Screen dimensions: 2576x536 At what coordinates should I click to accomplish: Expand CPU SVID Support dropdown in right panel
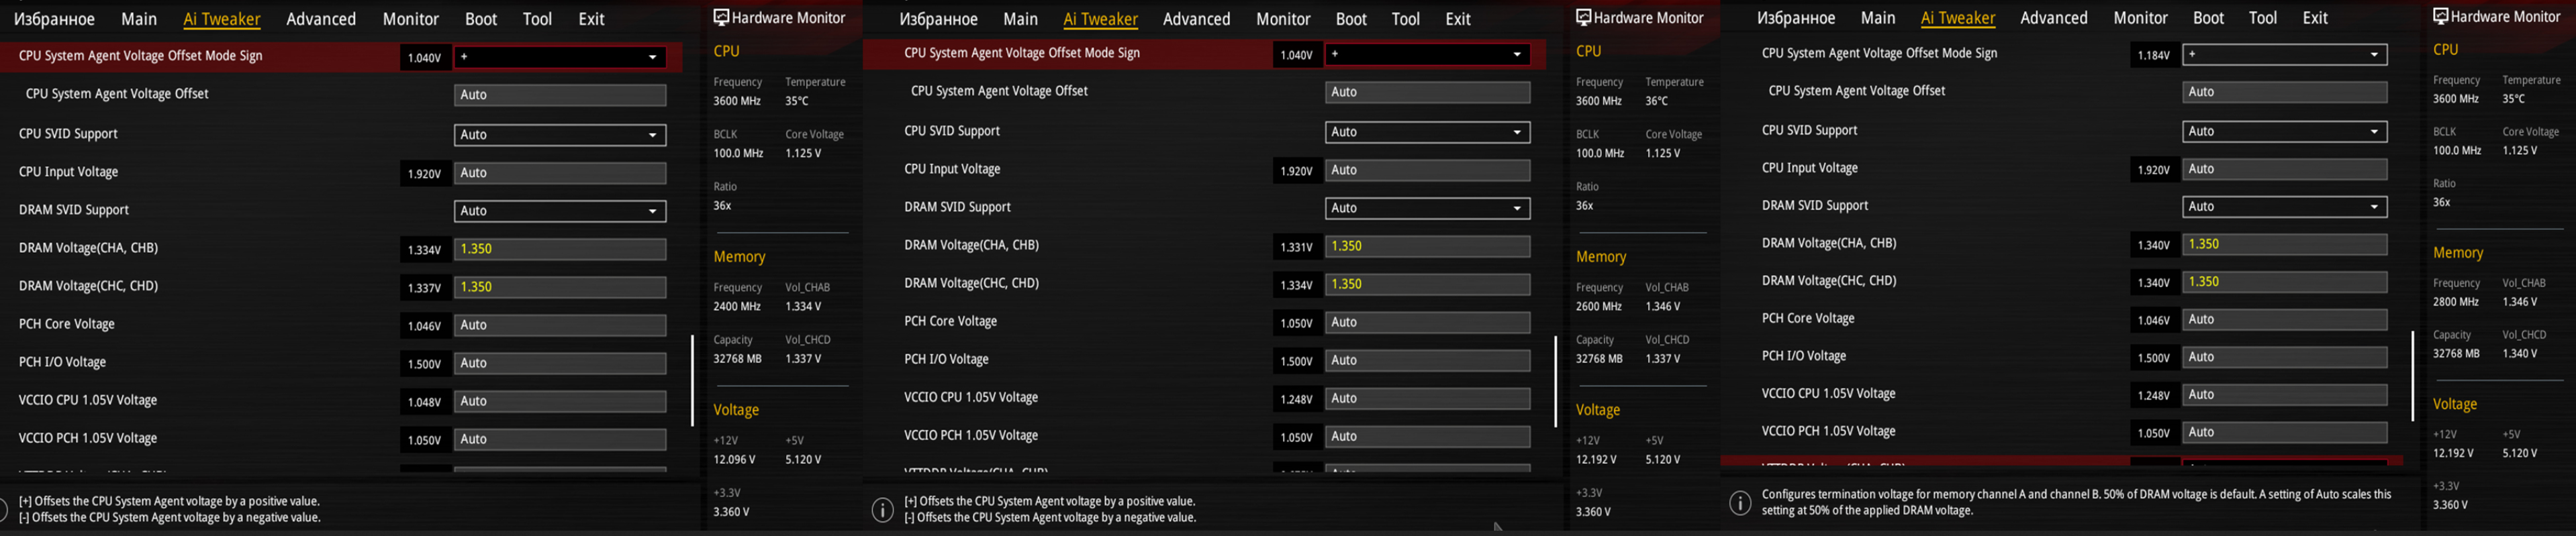(2284, 131)
